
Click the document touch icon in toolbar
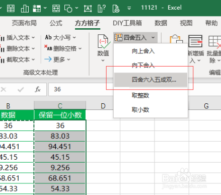tap(116, 9)
